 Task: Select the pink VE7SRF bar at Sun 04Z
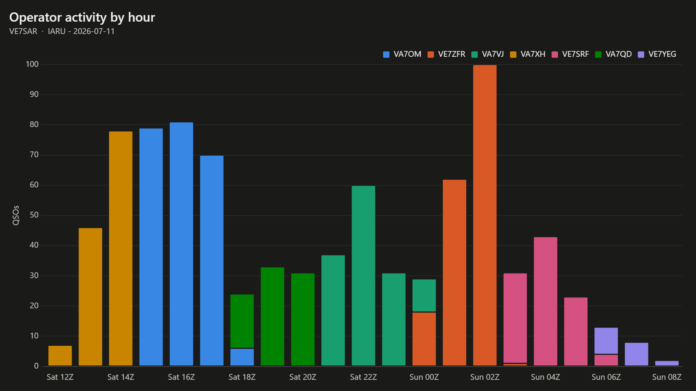[x=546, y=301]
